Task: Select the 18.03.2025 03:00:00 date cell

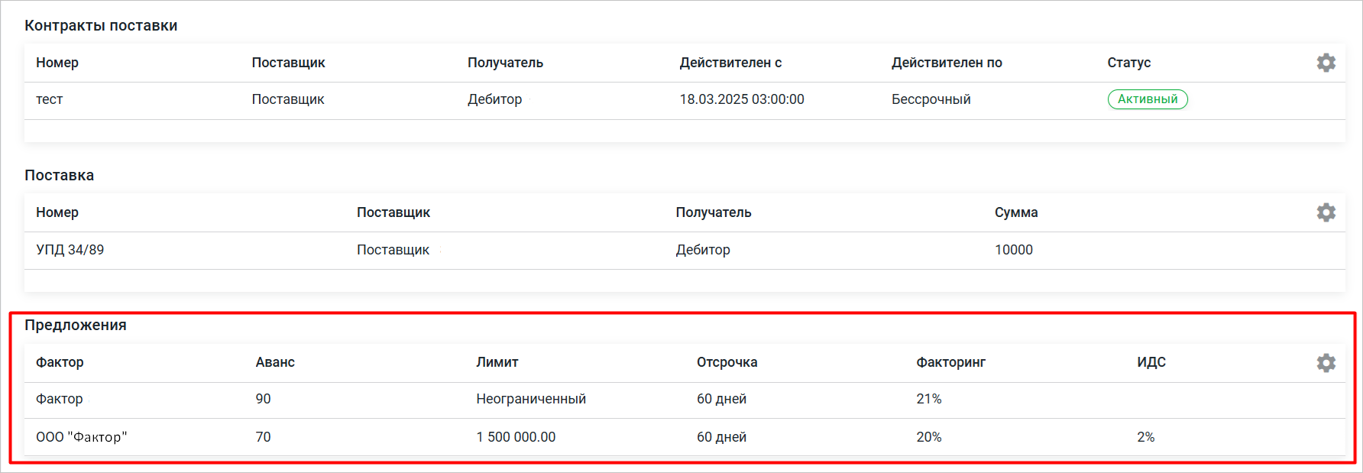Action: (741, 99)
